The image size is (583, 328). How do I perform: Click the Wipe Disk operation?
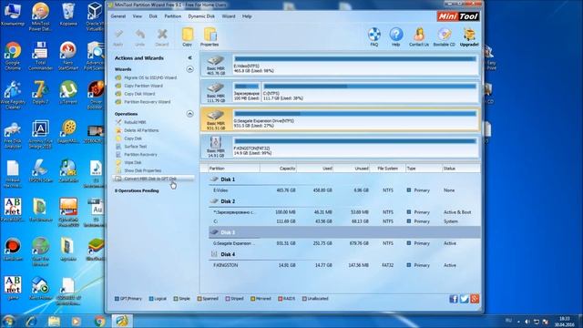(133, 162)
